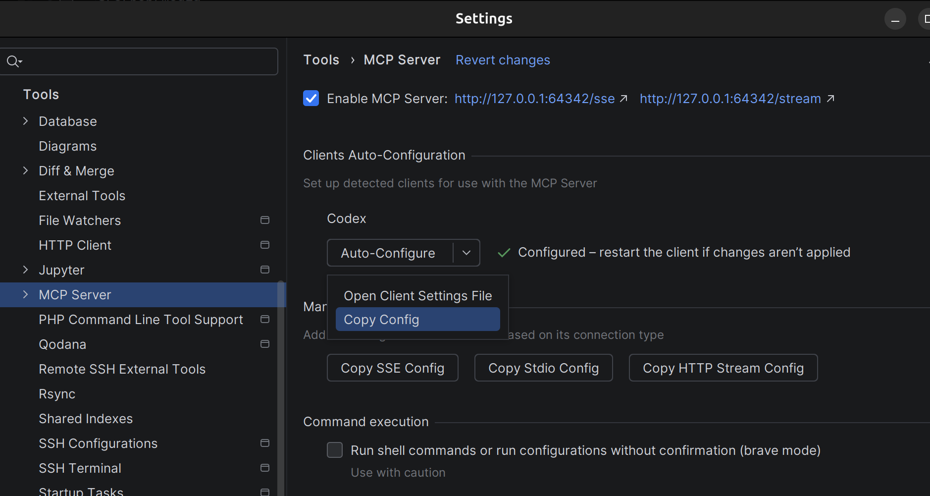Click the Auto-Configure dropdown arrow
Screen dimensions: 930x496
466,253
